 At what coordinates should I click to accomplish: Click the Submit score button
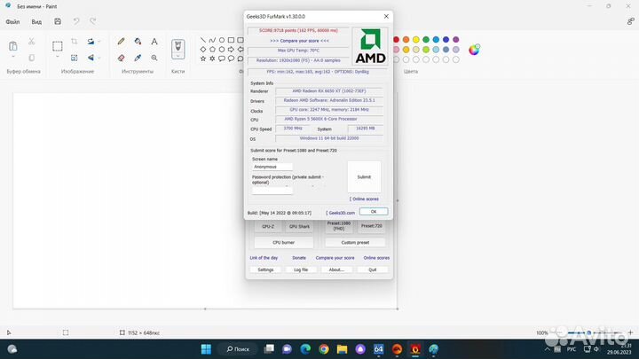364,177
